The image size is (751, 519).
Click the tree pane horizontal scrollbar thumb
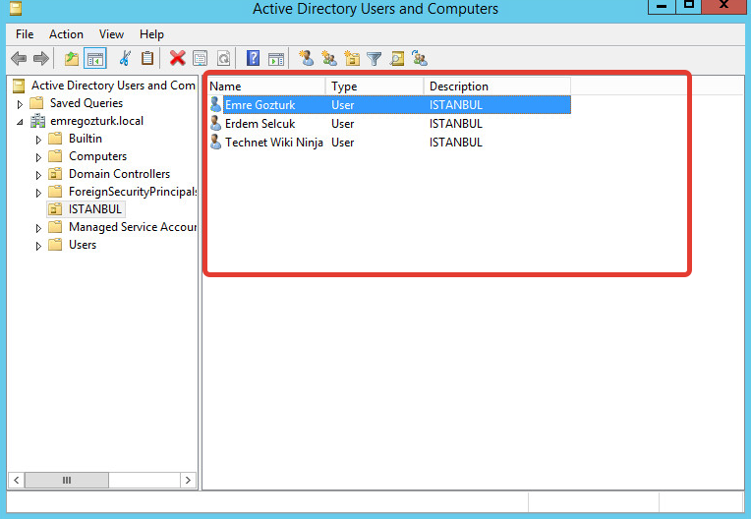(67, 481)
